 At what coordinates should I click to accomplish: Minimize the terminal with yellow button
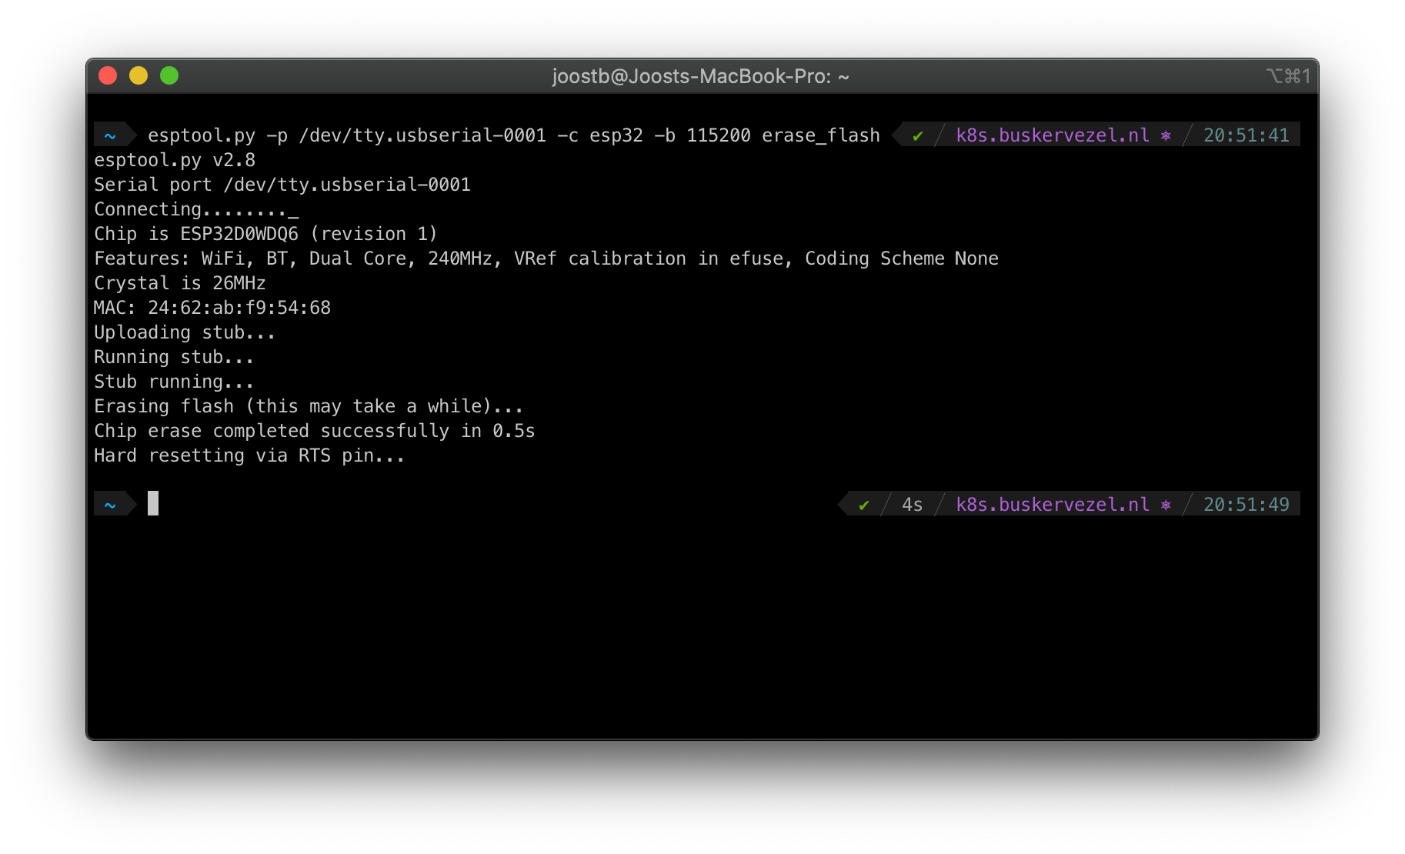click(138, 75)
